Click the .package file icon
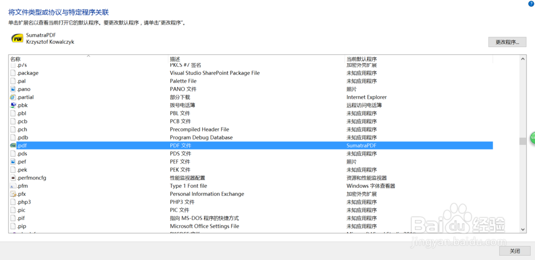The width and height of the screenshot is (535, 260). pos(13,73)
